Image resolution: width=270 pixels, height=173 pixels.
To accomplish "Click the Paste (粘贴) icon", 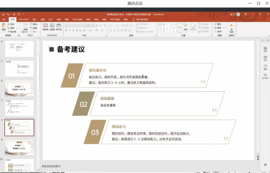I will [3, 26].
